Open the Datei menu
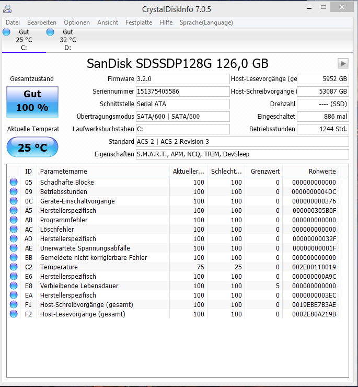Viewport: 358px width, 387px height. pos(13,22)
